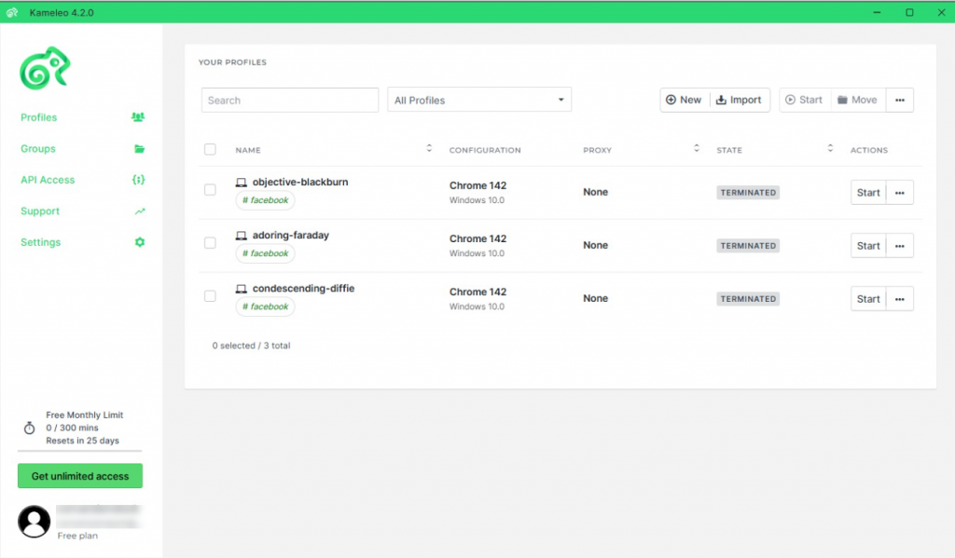This screenshot has height=558, width=955.
Task: Click the Profiles people icon in sidebar
Action: pyautogui.click(x=138, y=117)
